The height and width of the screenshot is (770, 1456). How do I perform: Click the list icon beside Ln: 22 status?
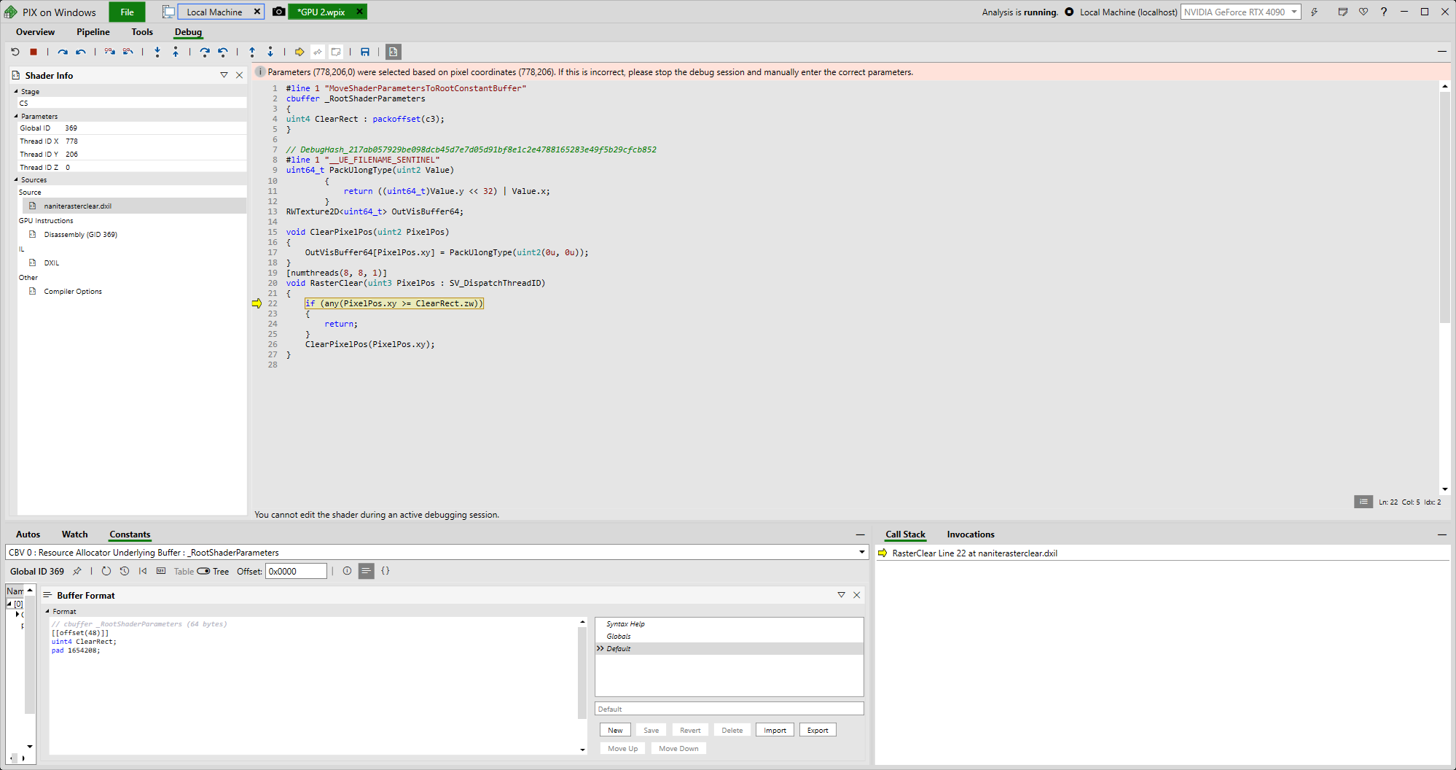1363,502
